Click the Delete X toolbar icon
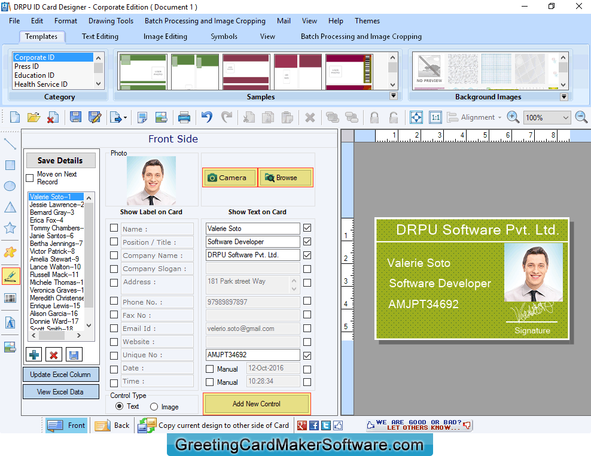591x456 pixels. click(310, 118)
